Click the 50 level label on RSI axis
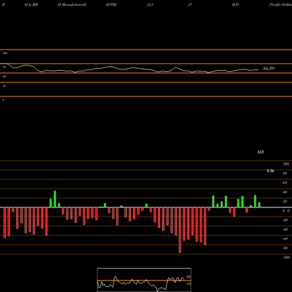The image size is (292, 292). (x=4, y=77)
